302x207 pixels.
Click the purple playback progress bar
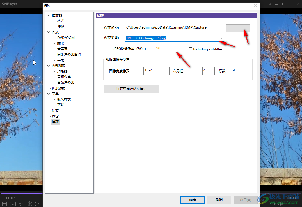[x=22, y=193]
